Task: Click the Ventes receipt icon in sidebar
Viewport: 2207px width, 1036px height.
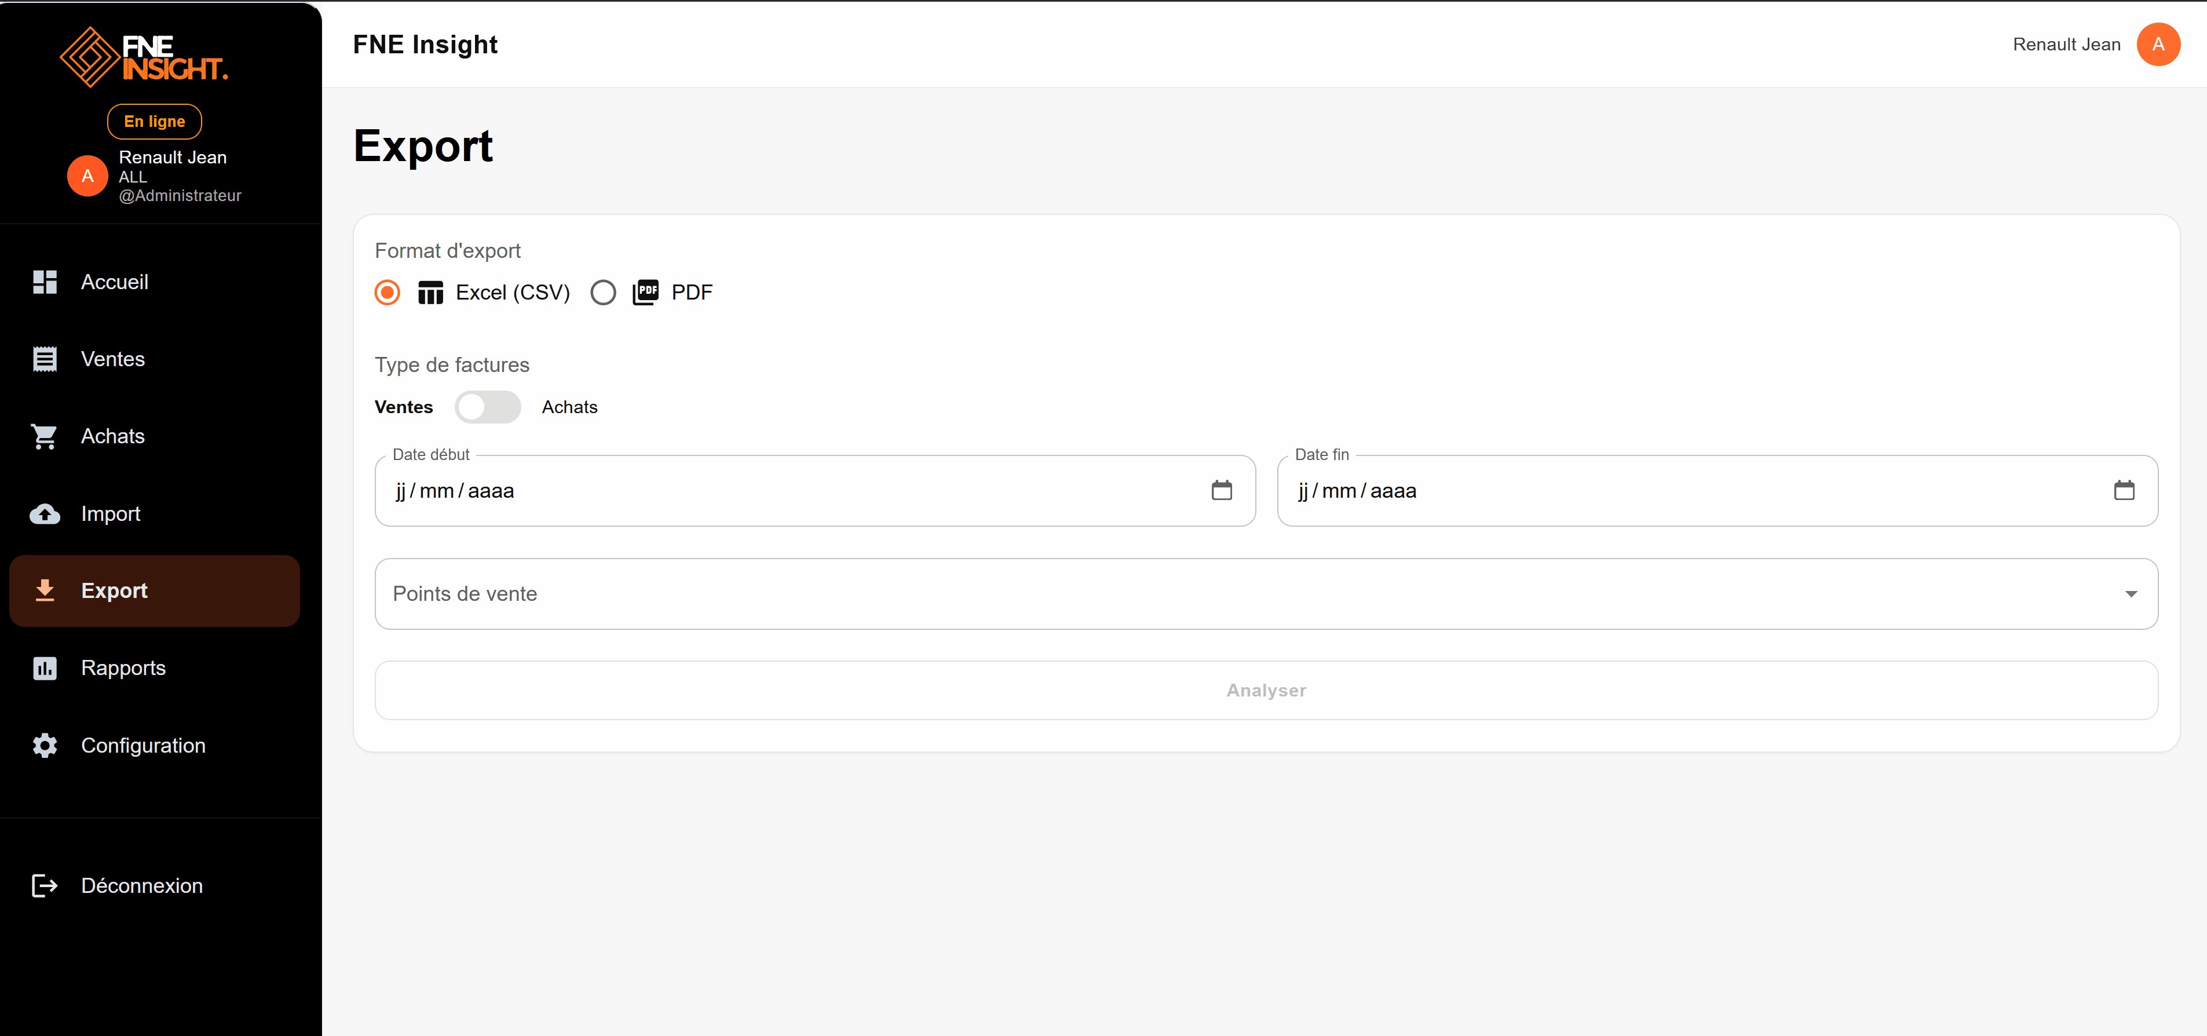Action: coord(45,359)
